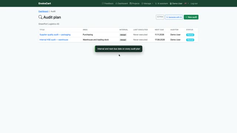
Task: Click the GreenPort Logistics AS company name
Action: (49, 24)
